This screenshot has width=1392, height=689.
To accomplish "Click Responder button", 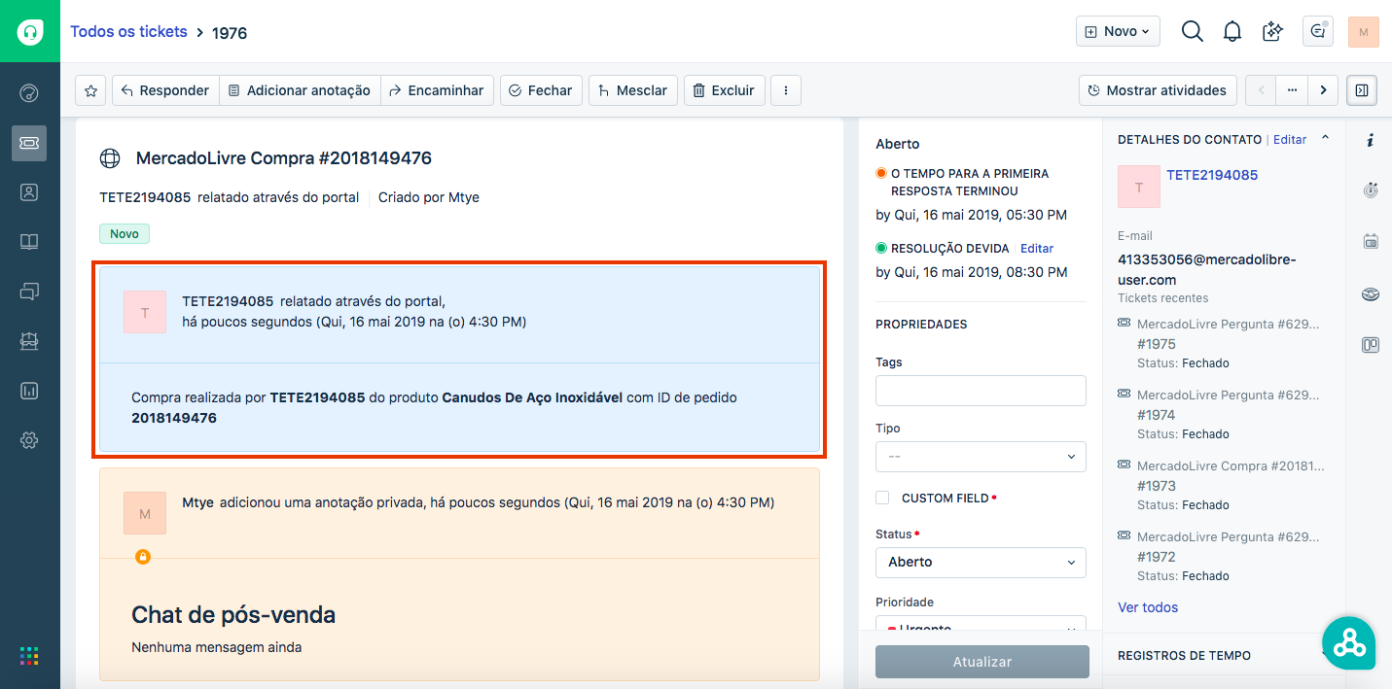I will pos(165,90).
